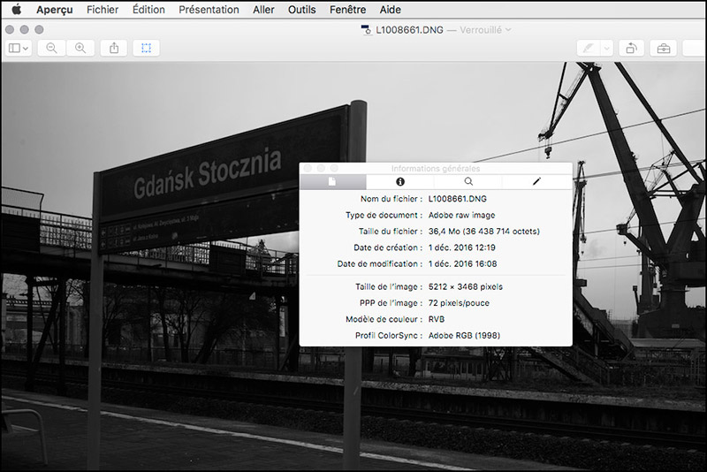Screen dimensions: 707x472
Task: Click the Zoom out magnifier icon
Action: 51,48
